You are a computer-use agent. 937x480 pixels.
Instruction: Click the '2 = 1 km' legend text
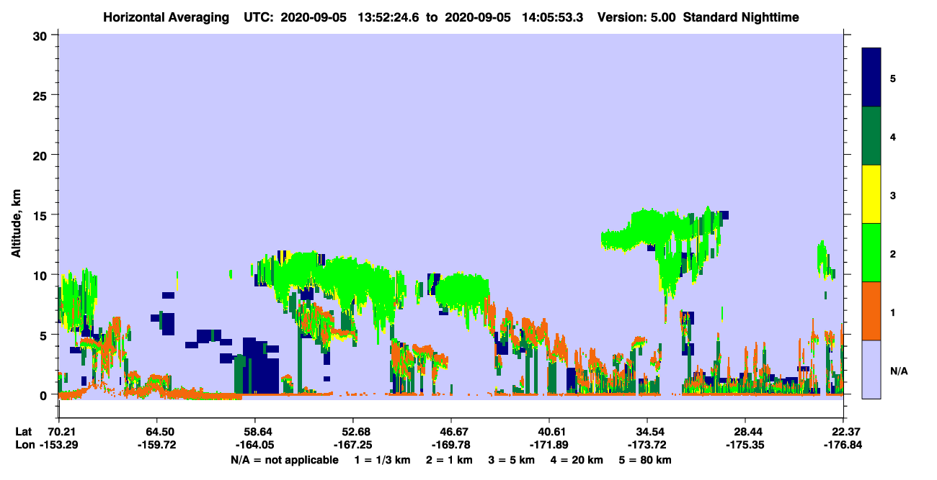pyautogui.click(x=450, y=460)
